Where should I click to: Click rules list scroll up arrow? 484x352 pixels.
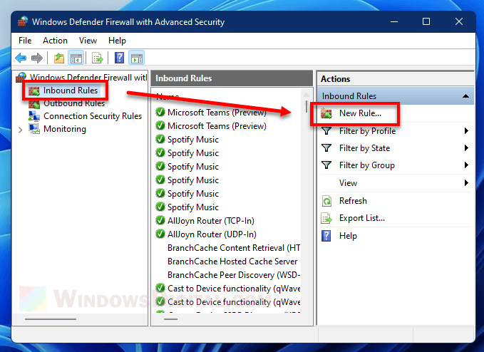tap(307, 94)
